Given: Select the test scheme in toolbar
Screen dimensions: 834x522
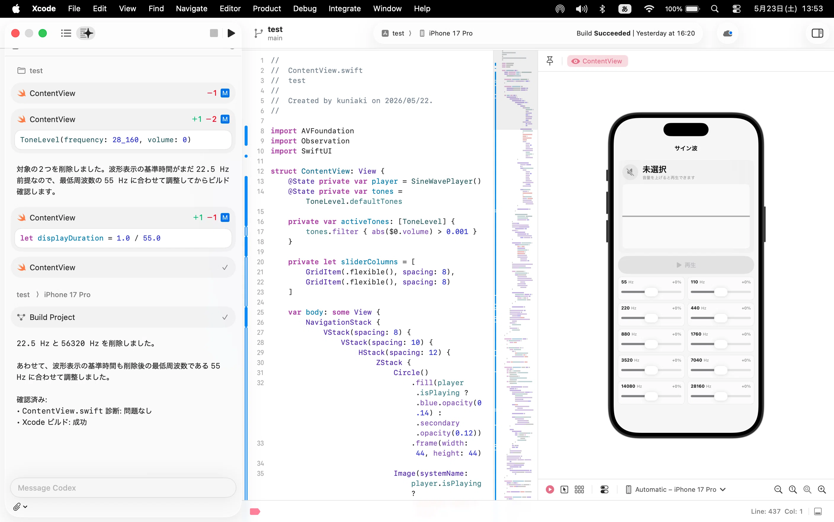Looking at the screenshot, I should 393,33.
